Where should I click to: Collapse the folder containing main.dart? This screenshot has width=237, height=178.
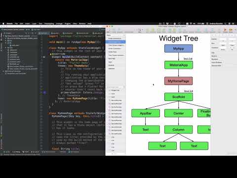tap(6, 43)
